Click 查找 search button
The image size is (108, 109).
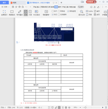point(81,7)
